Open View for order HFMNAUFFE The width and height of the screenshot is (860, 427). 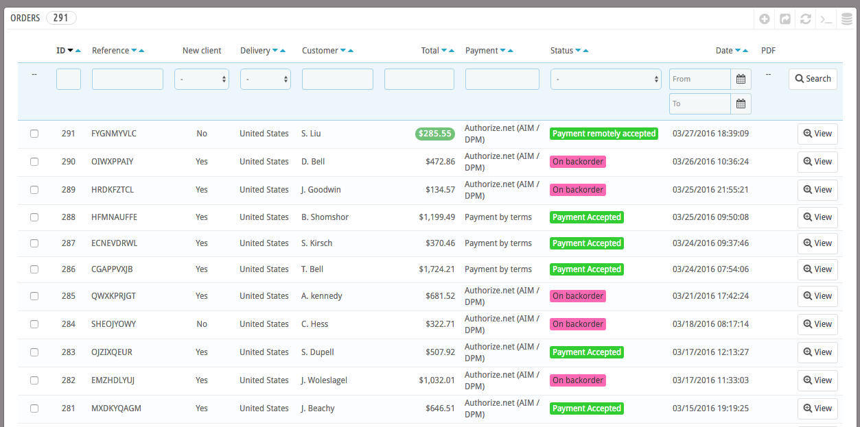pyautogui.click(x=817, y=217)
